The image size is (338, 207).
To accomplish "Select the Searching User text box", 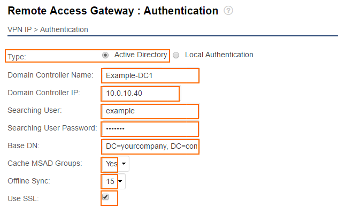I will click(150, 111).
